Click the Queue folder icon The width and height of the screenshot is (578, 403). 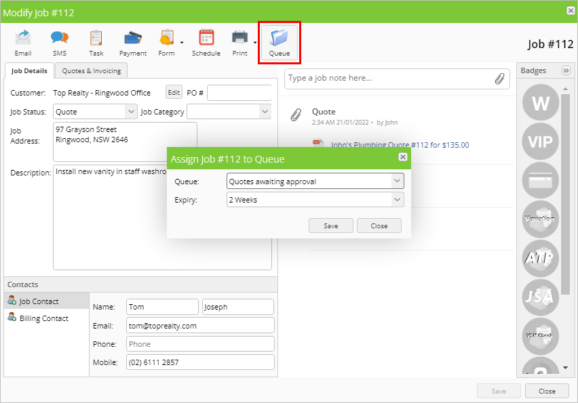click(x=280, y=43)
